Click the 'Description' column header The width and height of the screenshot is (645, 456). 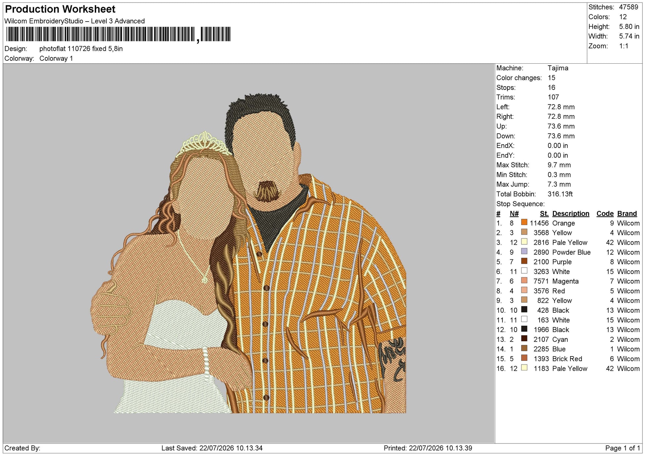[571, 214]
